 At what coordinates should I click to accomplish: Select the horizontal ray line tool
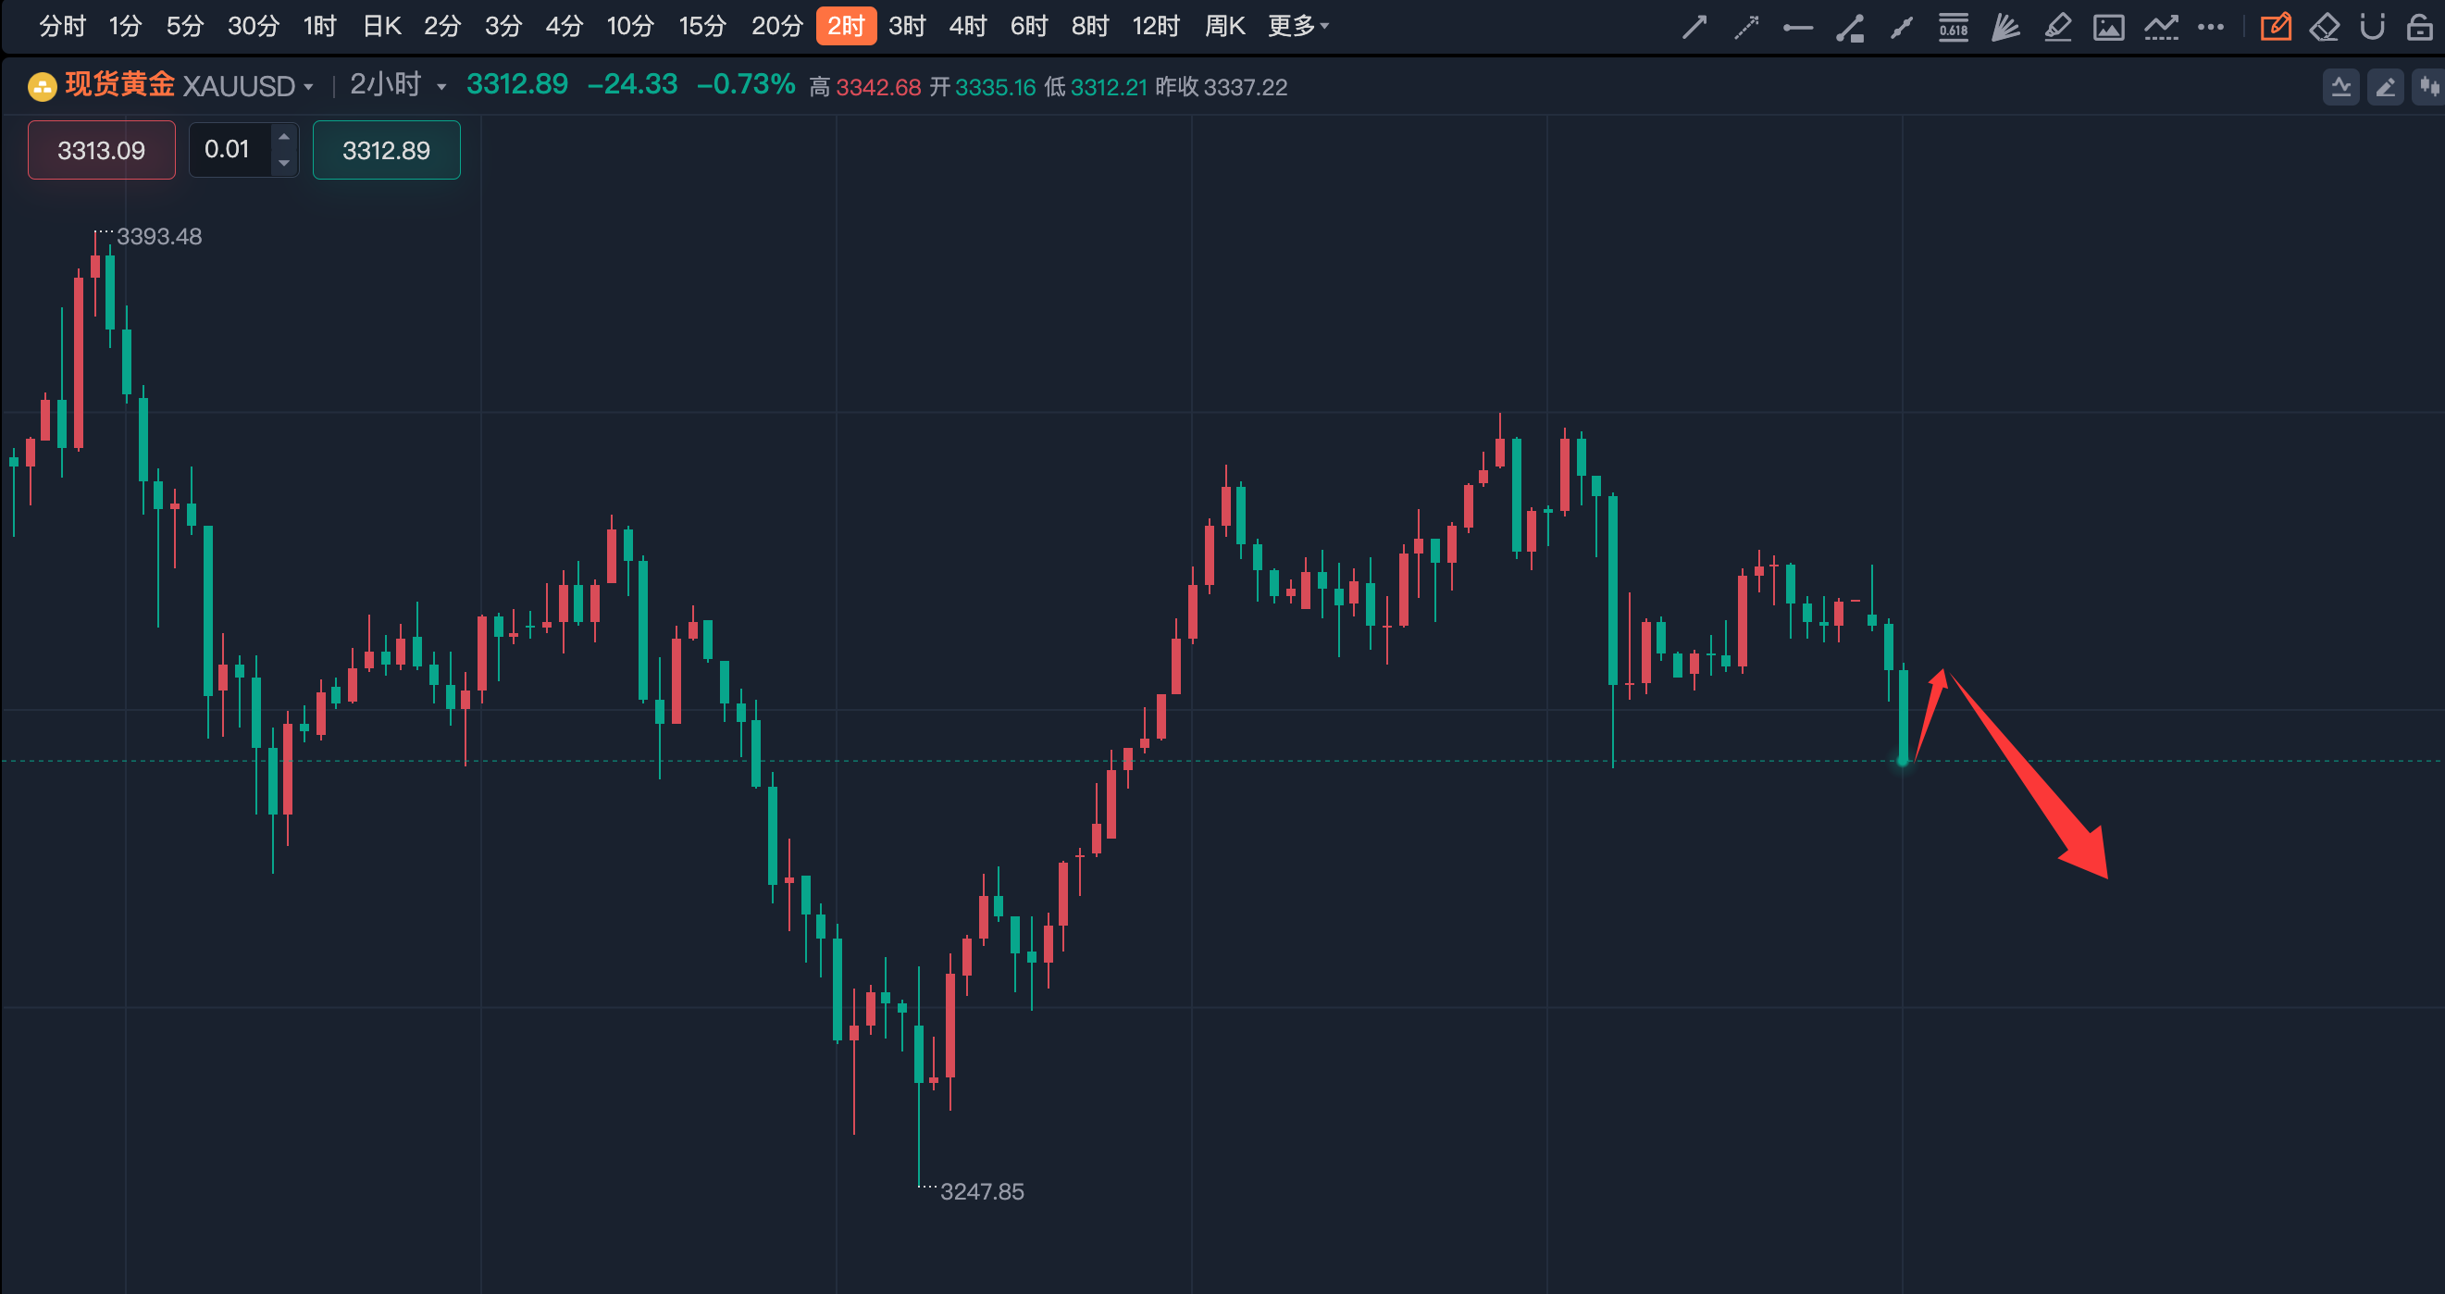(x=1798, y=27)
